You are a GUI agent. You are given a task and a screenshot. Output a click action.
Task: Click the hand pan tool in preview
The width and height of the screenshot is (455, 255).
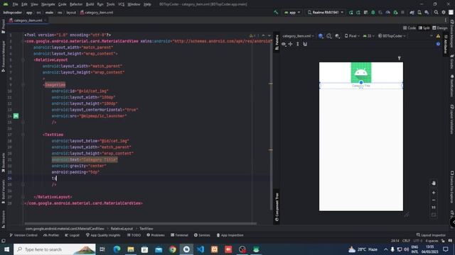[x=434, y=183]
